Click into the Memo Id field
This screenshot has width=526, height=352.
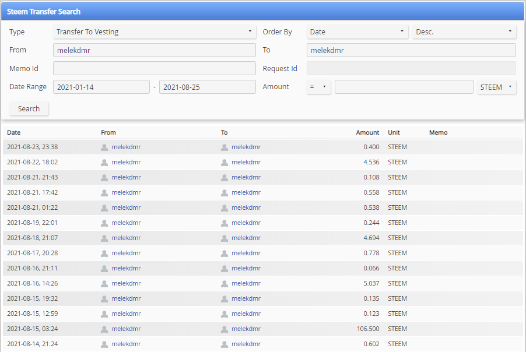click(x=155, y=68)
